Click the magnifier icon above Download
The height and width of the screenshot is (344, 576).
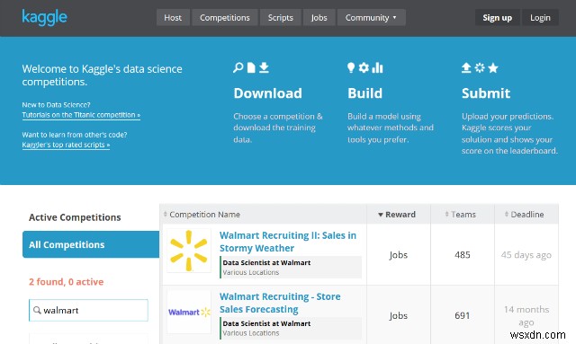pyautogui.click(x=238, y=68)
